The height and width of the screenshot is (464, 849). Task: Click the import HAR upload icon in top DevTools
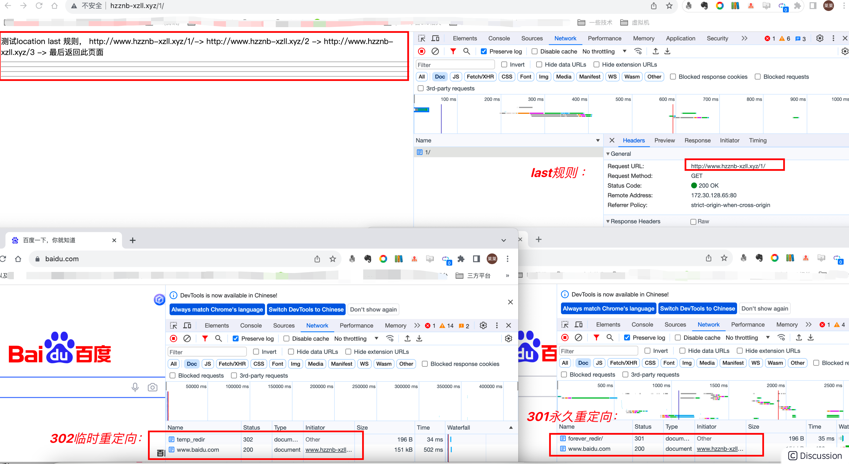coord(655,51)
